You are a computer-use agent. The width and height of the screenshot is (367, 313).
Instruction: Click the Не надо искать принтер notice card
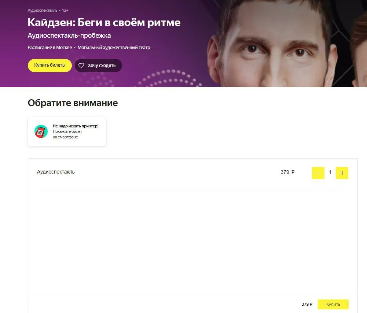(x=67, y=131)
